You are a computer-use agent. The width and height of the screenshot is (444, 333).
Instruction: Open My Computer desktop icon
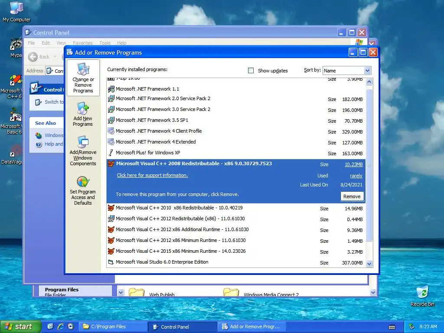[16, 11]
